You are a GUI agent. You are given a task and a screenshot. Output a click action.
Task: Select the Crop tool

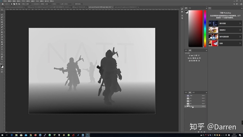point(2,20)
